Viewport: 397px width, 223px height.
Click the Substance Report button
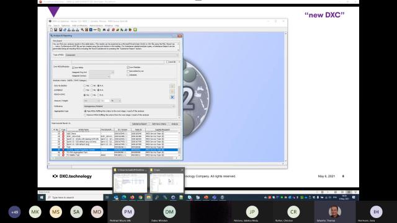[139, 124]
